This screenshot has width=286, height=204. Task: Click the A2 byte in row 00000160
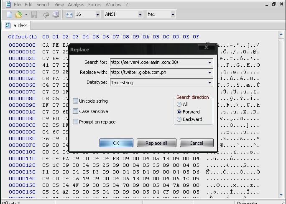pos(66,192)
